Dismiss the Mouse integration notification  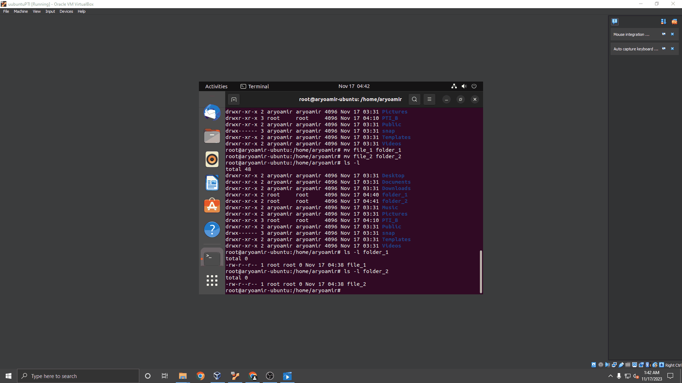tap(672, 34)
